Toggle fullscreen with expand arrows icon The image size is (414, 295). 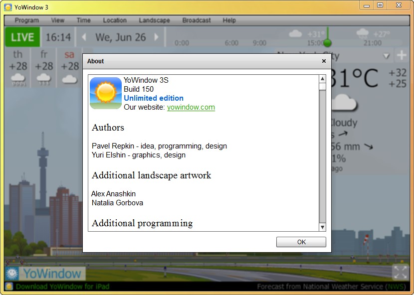coord(401,272)
